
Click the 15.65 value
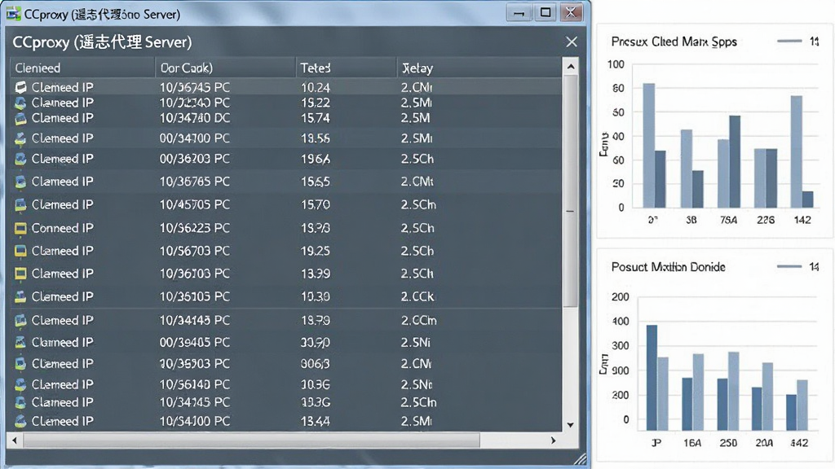tap(316, 182)
